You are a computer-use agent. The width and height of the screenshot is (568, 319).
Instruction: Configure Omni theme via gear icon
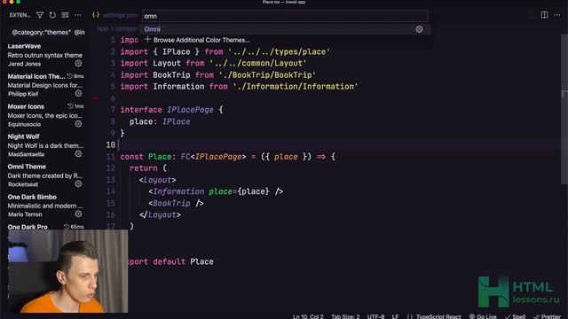(x=419, y=29)
